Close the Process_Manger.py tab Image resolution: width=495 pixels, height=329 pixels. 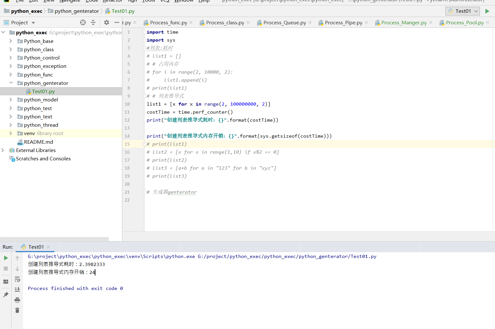pos(431,22)
